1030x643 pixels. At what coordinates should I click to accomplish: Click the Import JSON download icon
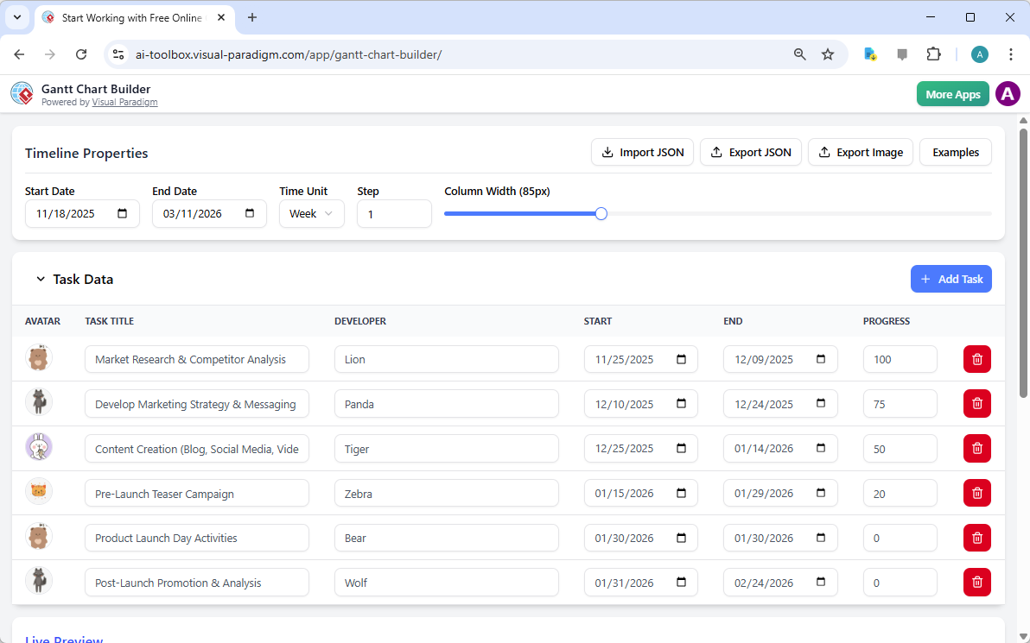click(x=606, y=152)
